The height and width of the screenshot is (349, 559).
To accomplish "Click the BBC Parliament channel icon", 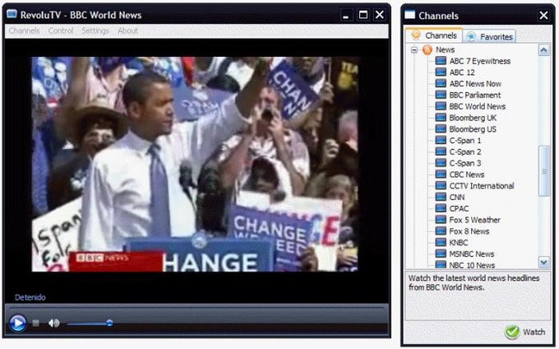I will pos(441,95).
